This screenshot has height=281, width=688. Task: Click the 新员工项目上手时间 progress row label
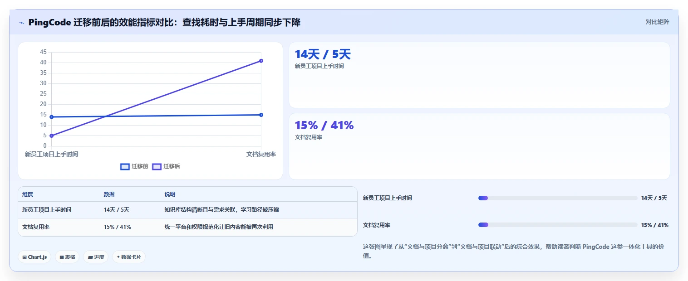point(388,198)
